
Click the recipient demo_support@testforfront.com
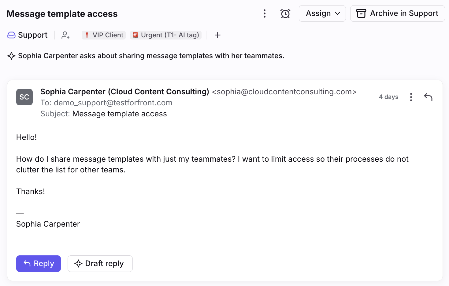tap(113, 103)
